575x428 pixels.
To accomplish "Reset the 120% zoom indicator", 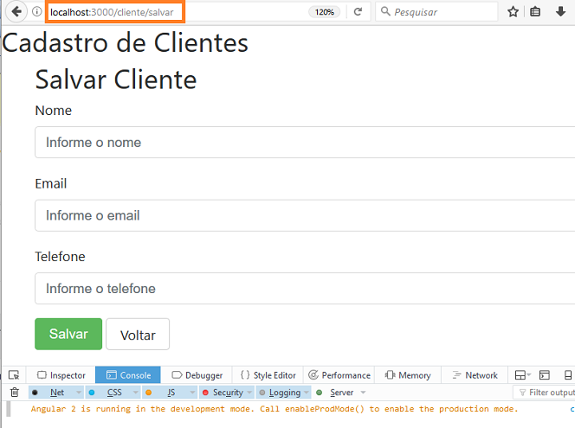I will point(325,12).
